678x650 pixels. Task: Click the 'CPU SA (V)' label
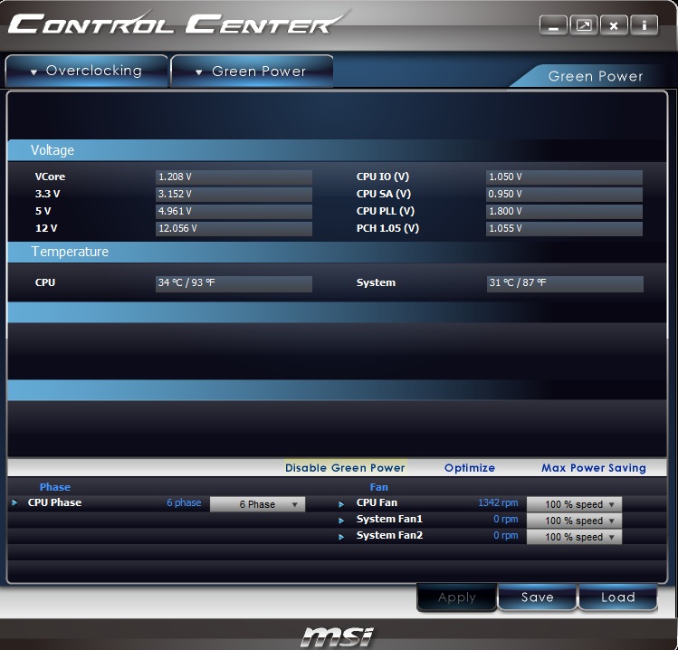click(x=384, y=194)
